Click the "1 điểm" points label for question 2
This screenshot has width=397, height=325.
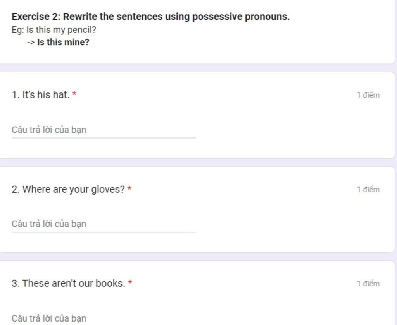click(x=368, y=190)
